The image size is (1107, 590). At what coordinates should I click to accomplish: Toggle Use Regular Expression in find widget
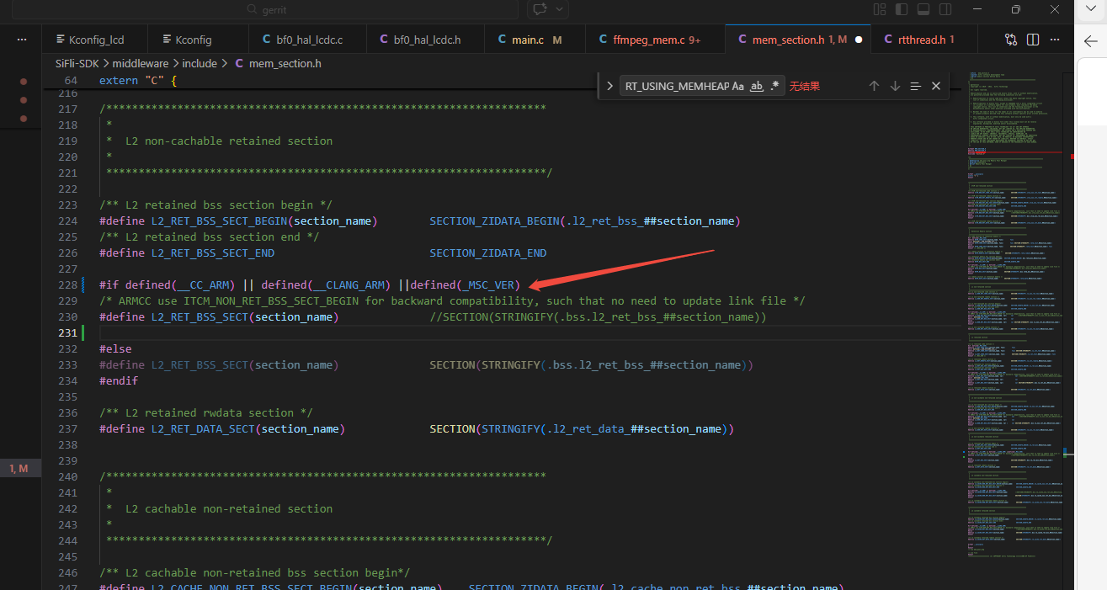pyautogui.click(x=774, y=86)
